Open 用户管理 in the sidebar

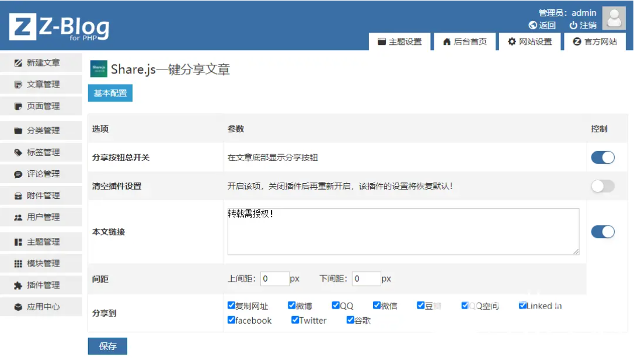click(41, 218)
